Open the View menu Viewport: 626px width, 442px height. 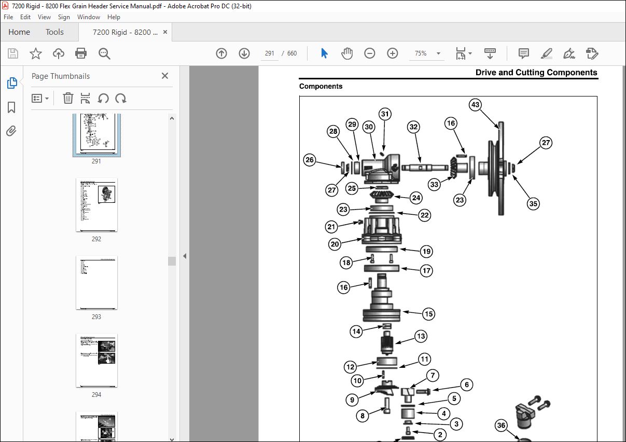(44, 17)
